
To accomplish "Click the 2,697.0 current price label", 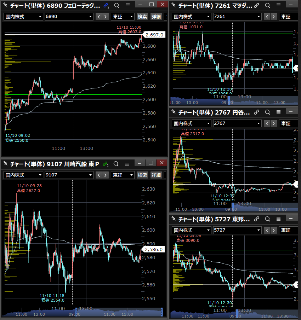I will pos(154,35).
